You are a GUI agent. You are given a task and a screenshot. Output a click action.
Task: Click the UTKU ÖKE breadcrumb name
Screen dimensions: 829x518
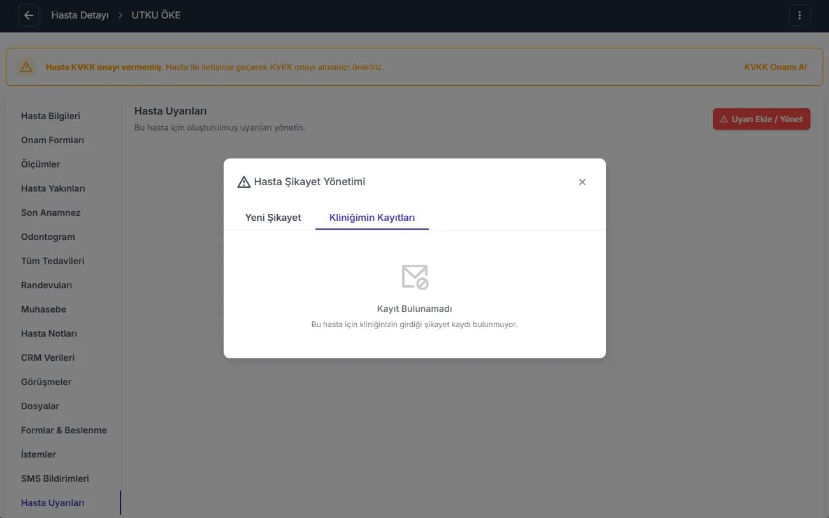[x=156, y=15]
